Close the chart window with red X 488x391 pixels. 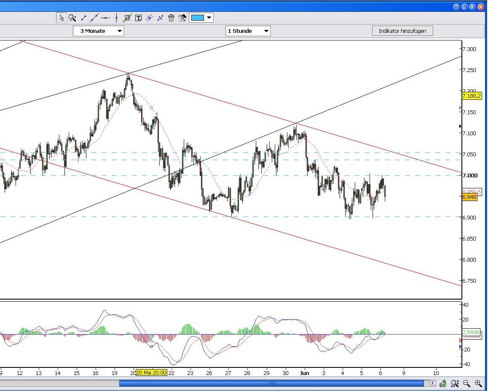click(480, 7)
